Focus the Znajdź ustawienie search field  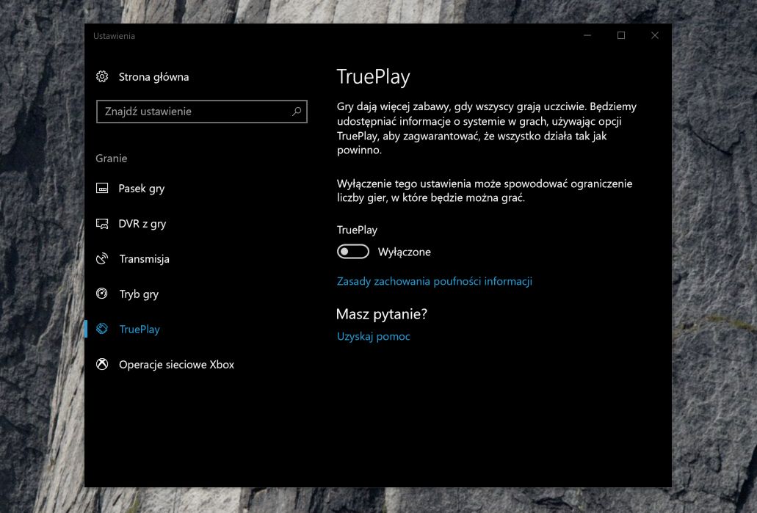tap(202, 112)
